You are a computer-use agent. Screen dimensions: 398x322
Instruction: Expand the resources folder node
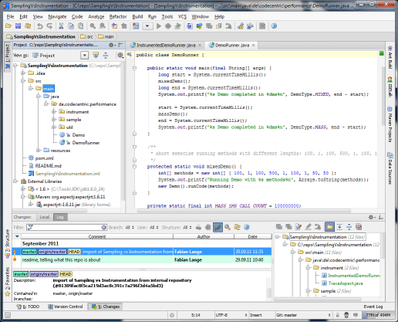click(x=39, y=151)
